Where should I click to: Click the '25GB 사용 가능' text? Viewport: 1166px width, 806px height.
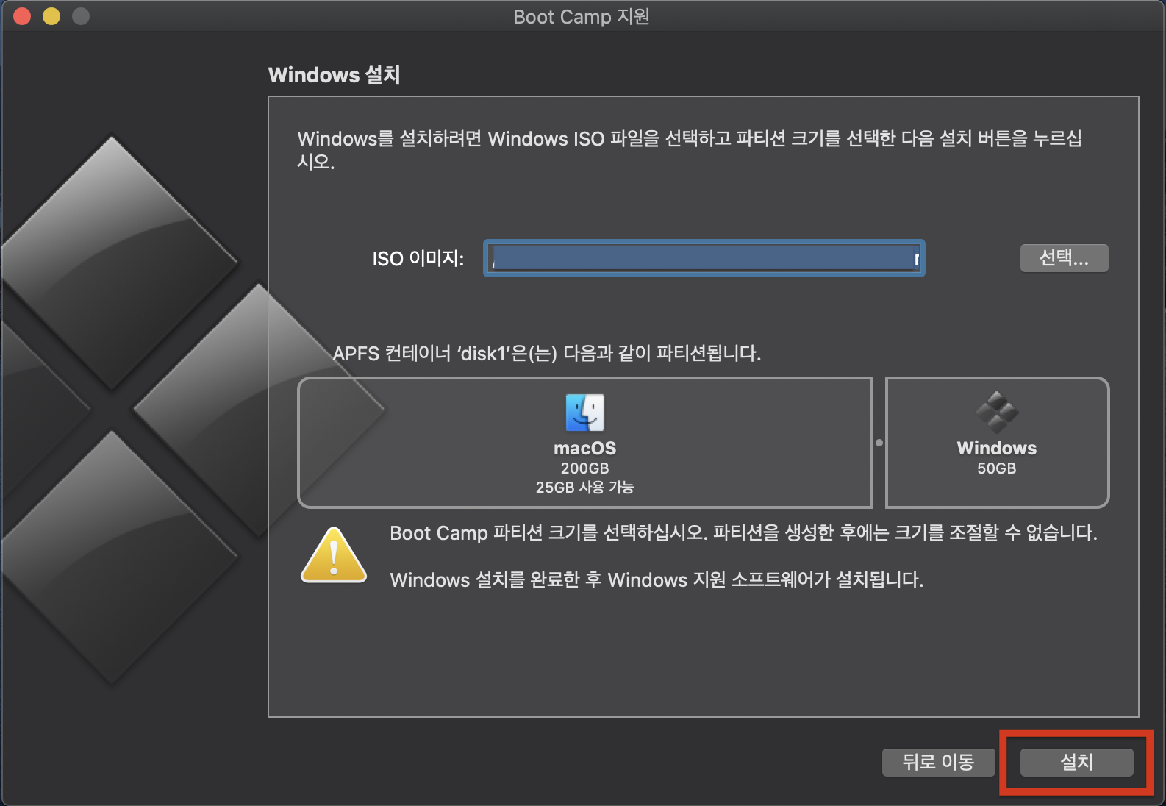tap(585, 487)
